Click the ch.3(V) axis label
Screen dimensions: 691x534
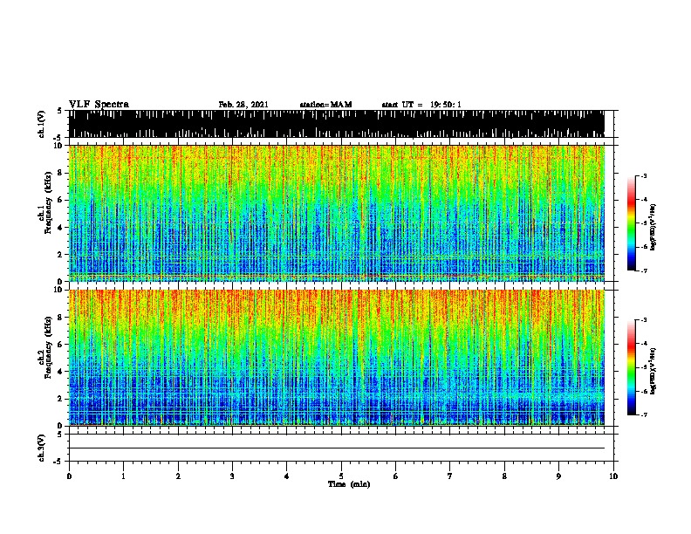click(x=42, y=448)
